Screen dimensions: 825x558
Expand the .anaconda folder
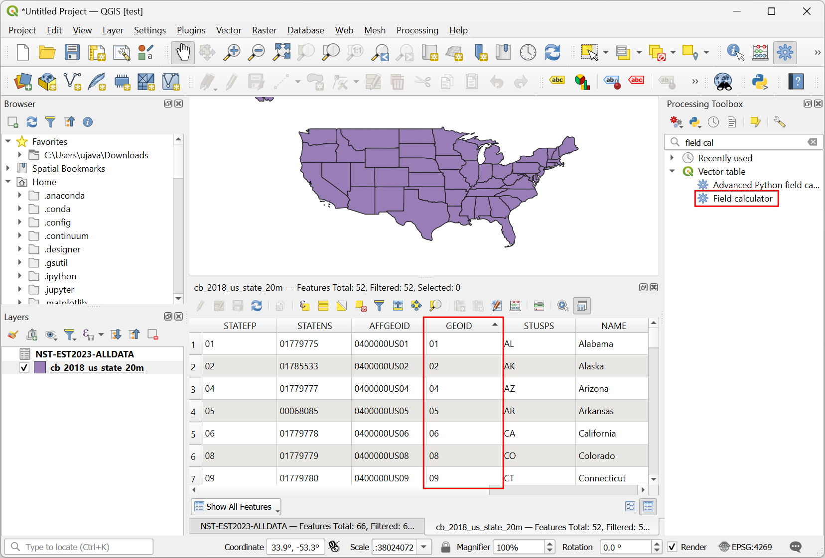tap(20, 196)
